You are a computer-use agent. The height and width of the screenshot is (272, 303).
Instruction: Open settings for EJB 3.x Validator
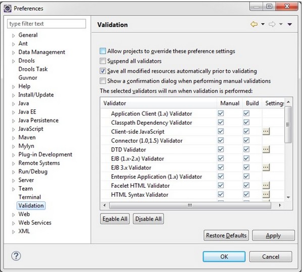(266, 168)
